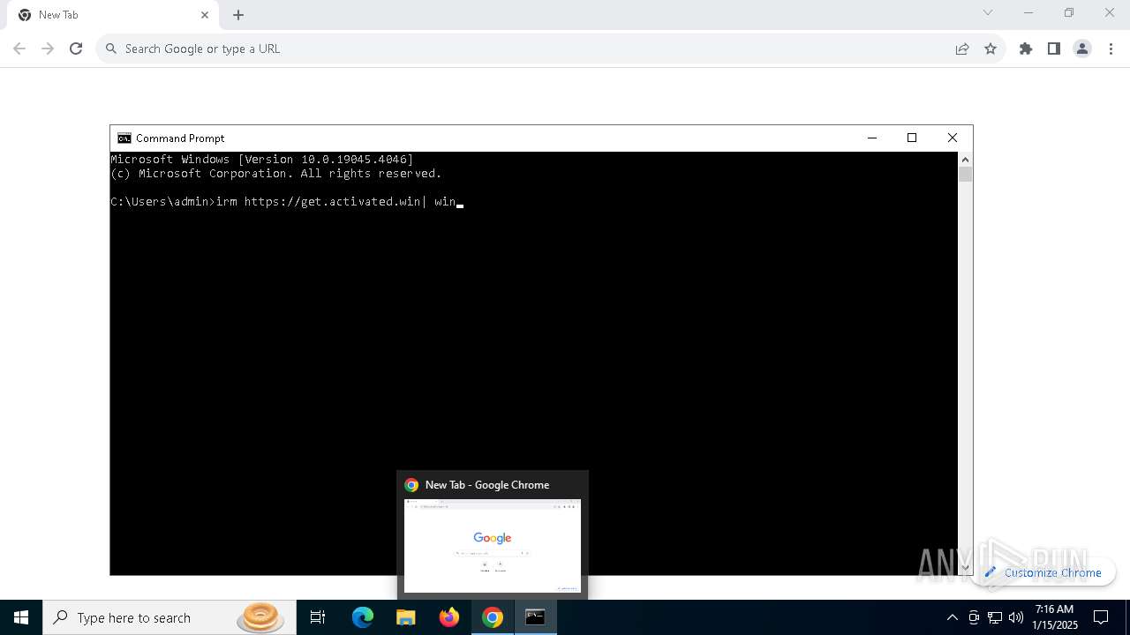Open Chrome three-dot menu
Image resolution: width=1130 pixels, height=635 pixels.
pos(1111,49)
